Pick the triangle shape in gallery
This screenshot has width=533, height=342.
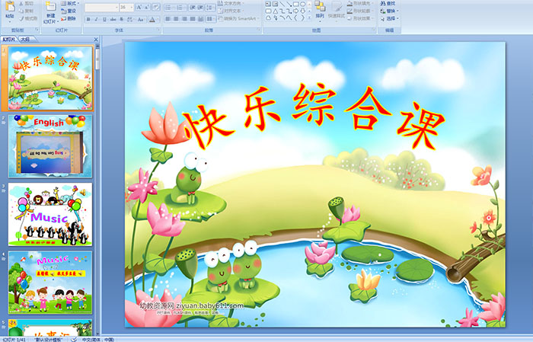pos(276,11)
